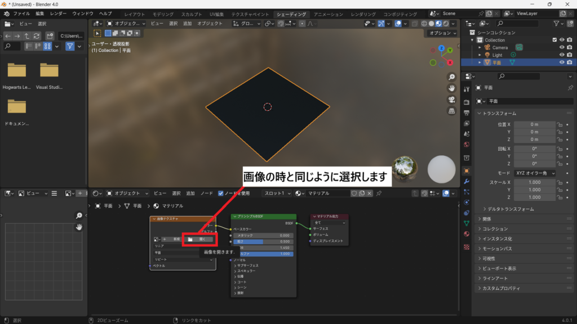Viewport: 577px width, 324px height.
Task: Create new directory in file browser
Action: [50, 35]
